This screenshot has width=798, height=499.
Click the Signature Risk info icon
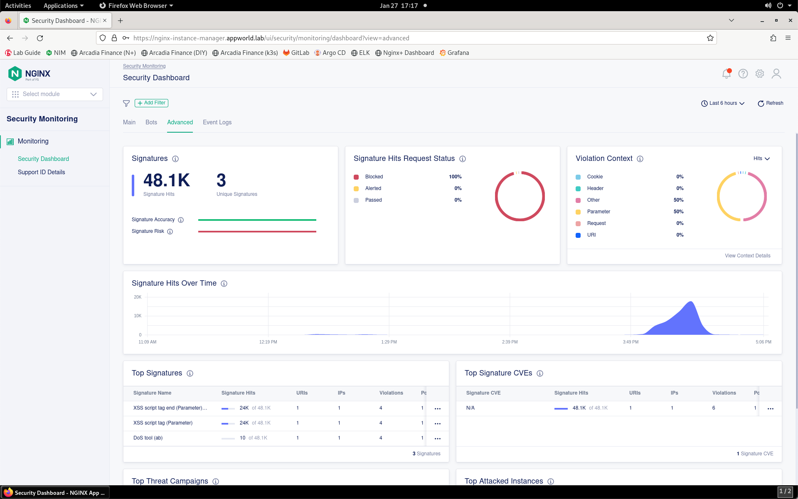[x=170, y=232]
